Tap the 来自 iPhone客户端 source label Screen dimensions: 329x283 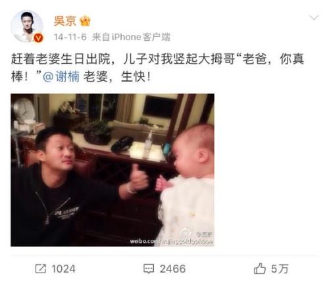(x=131, y=37)
